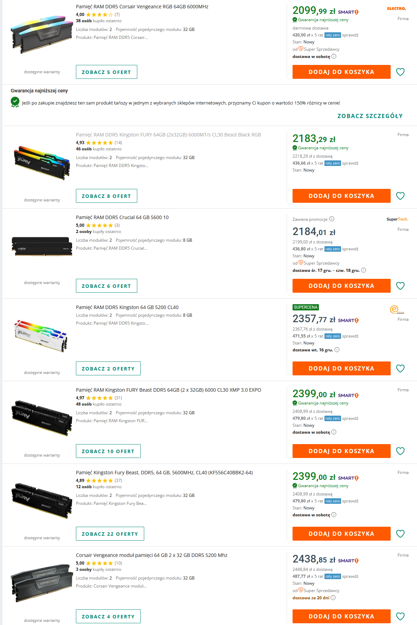Open 'Zobacz szczegóły' for lowest price guarantee
Image resolution: width=417 pixels, height=625 pixels.
[x=370, y=116]
